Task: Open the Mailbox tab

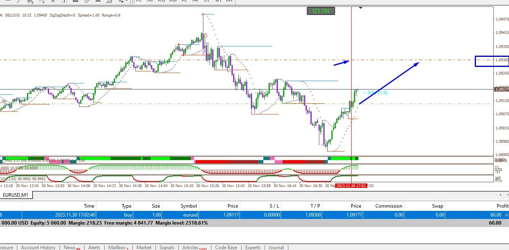Action: tap(118, 247)
